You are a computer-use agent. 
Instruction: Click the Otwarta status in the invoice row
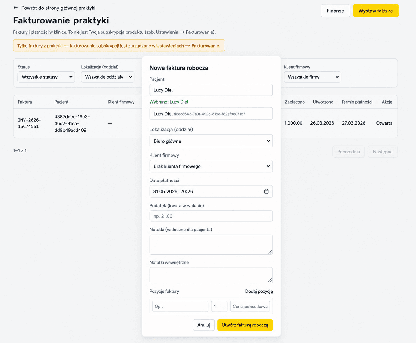coord(384,123)
